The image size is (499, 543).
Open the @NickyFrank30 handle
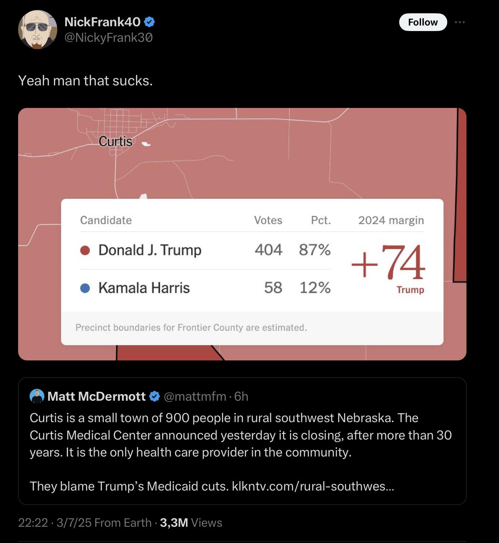tap(109, 38)
